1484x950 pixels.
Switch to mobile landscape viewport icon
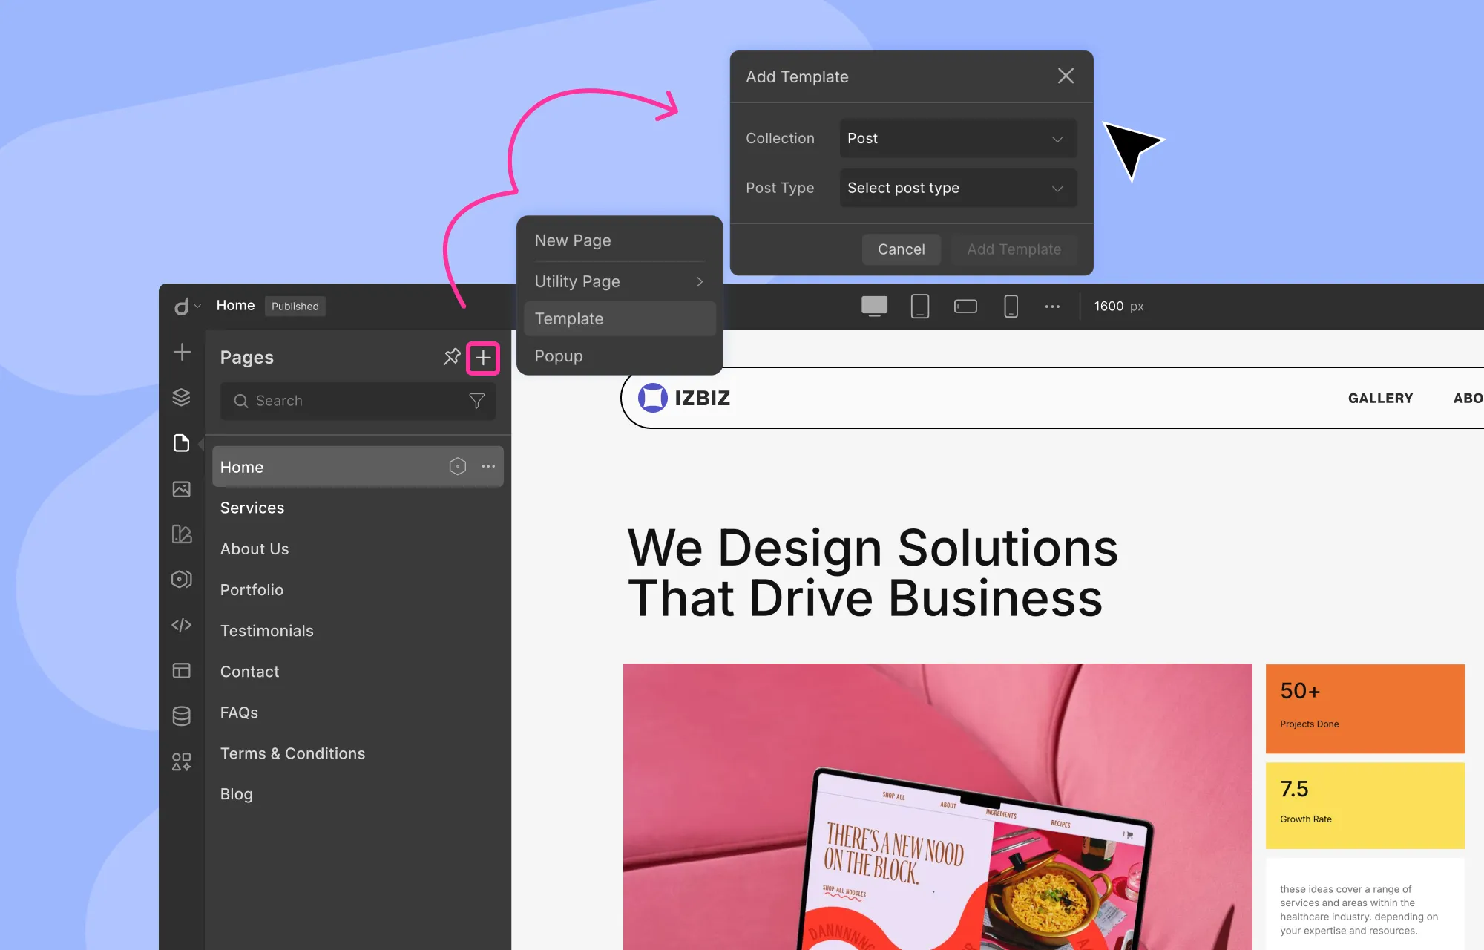point(965,306)
